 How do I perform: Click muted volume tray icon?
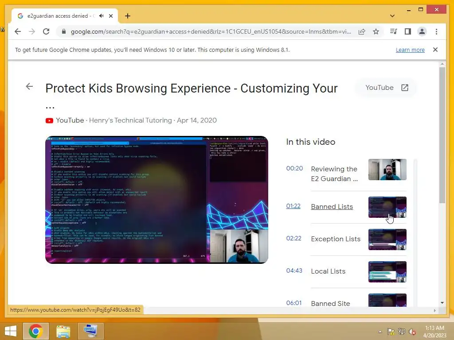tap(412, 332)
